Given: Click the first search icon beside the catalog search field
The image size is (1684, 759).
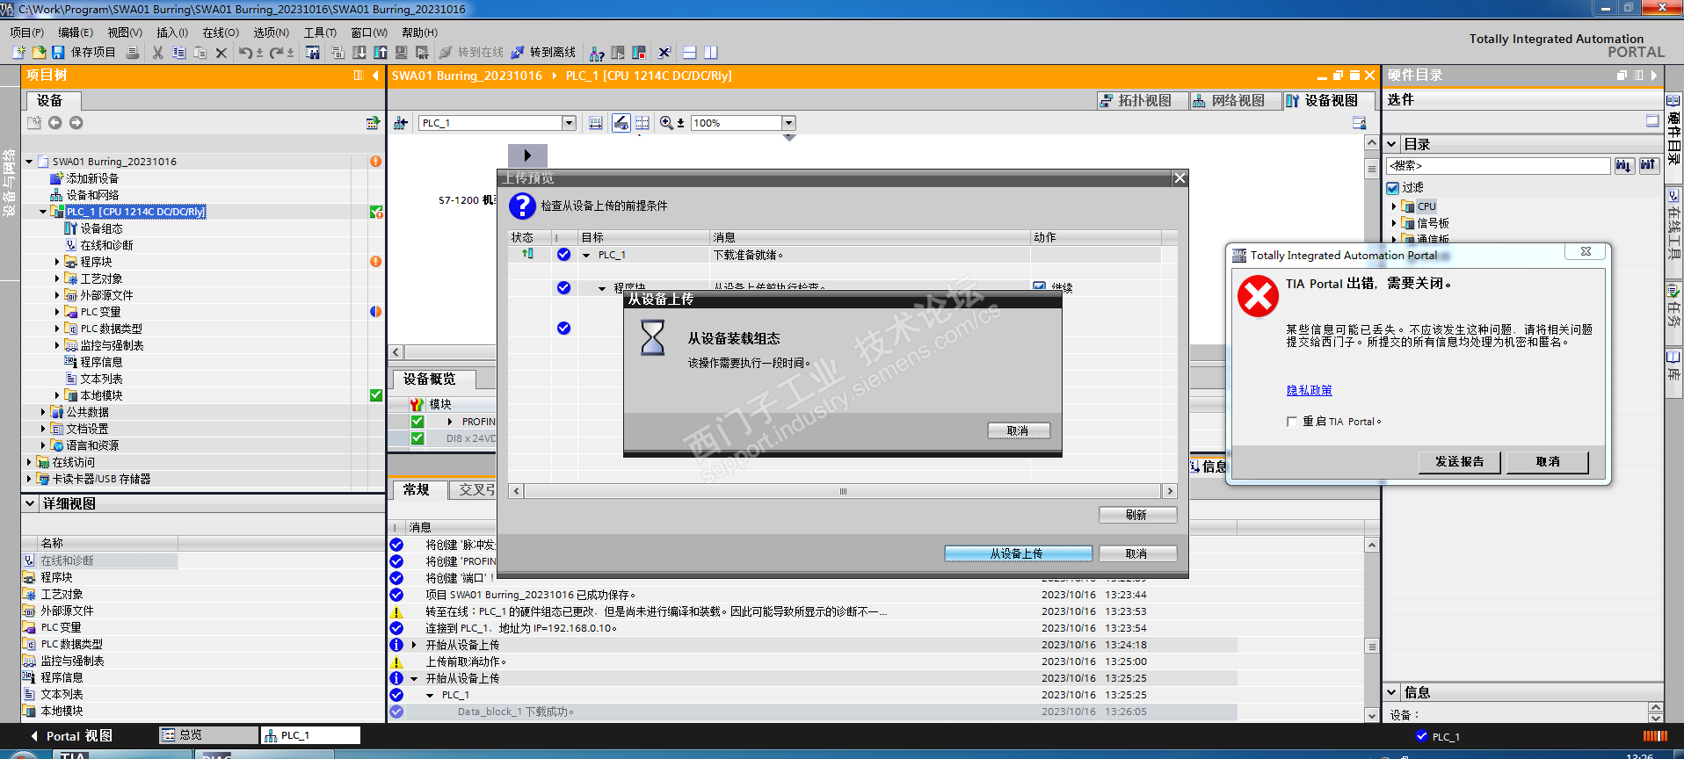Looking at the screenshot, I should (x=1623, y=165).
